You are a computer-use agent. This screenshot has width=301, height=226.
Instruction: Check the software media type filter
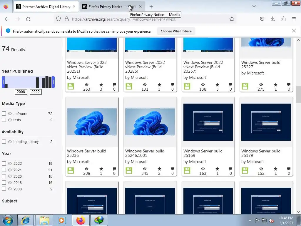tap(4, 114)
